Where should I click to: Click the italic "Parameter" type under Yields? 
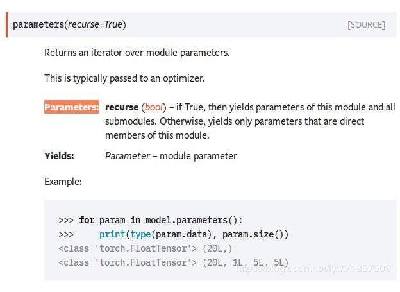[x=127, y=156]
